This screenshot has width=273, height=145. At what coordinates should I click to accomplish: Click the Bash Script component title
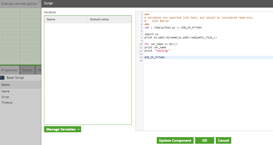coord(15,78)
